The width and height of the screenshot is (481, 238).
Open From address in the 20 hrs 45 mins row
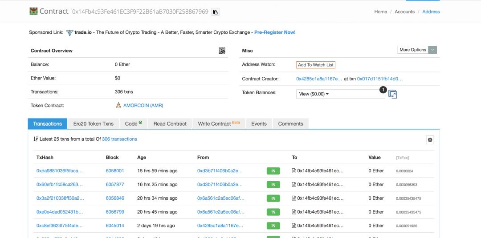coord(221,212)
